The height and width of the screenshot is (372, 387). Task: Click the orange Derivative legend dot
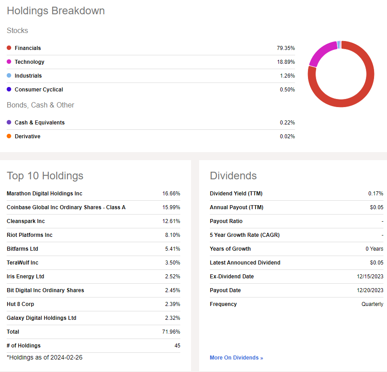point(9,136)
